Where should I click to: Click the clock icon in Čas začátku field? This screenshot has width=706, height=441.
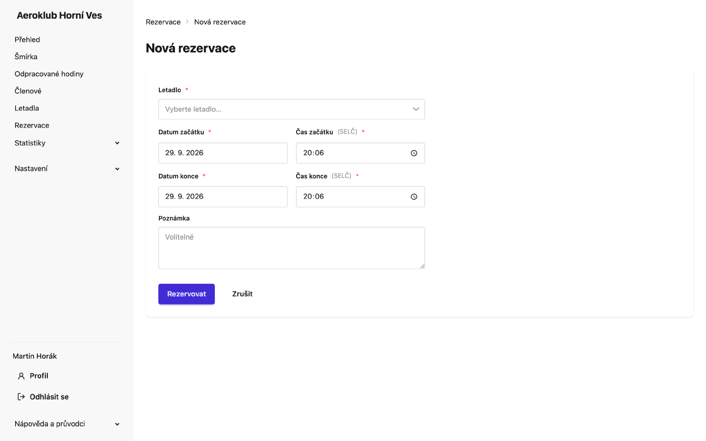pos(414,153)
